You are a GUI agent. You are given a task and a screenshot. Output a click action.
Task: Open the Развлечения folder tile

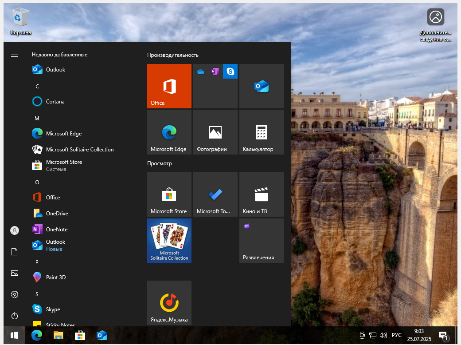(x=262, y=240)
